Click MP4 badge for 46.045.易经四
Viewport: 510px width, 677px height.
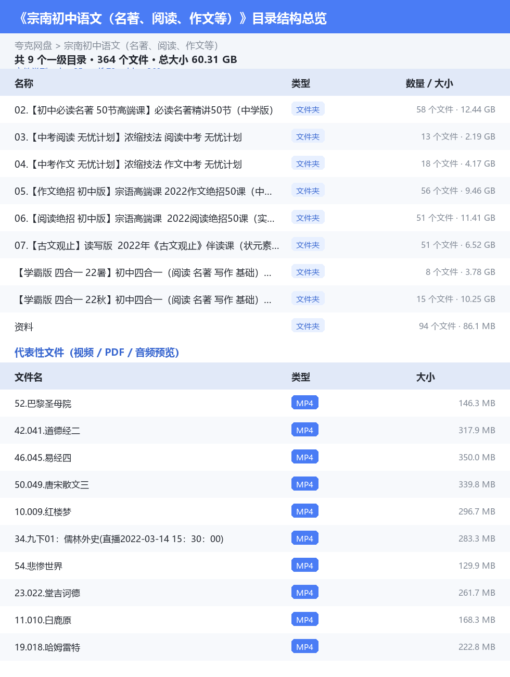(x=305, y=457)
